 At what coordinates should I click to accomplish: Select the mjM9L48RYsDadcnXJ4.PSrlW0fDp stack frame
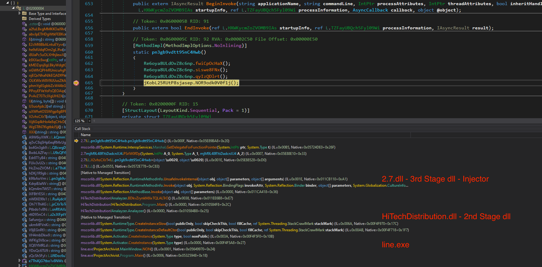194,154
